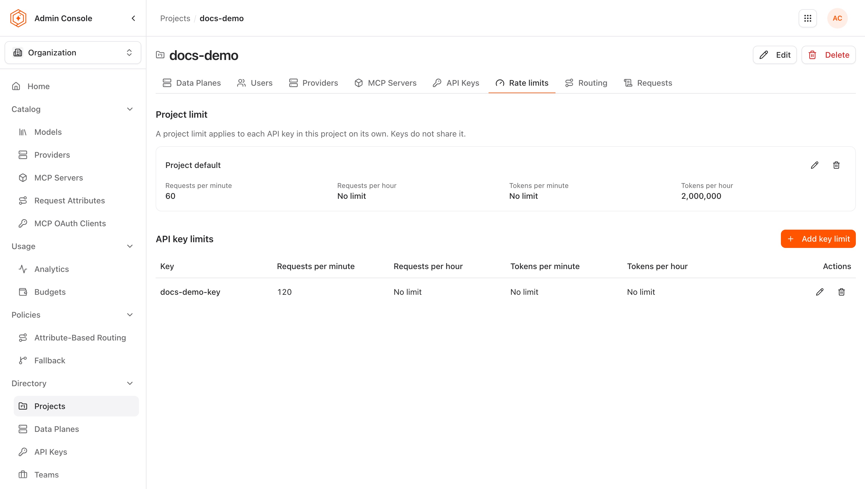The width and height of the screenshot is (865, 489).
Task: Open Attribute-Based Routing in the sidebar
Action: 76,338
